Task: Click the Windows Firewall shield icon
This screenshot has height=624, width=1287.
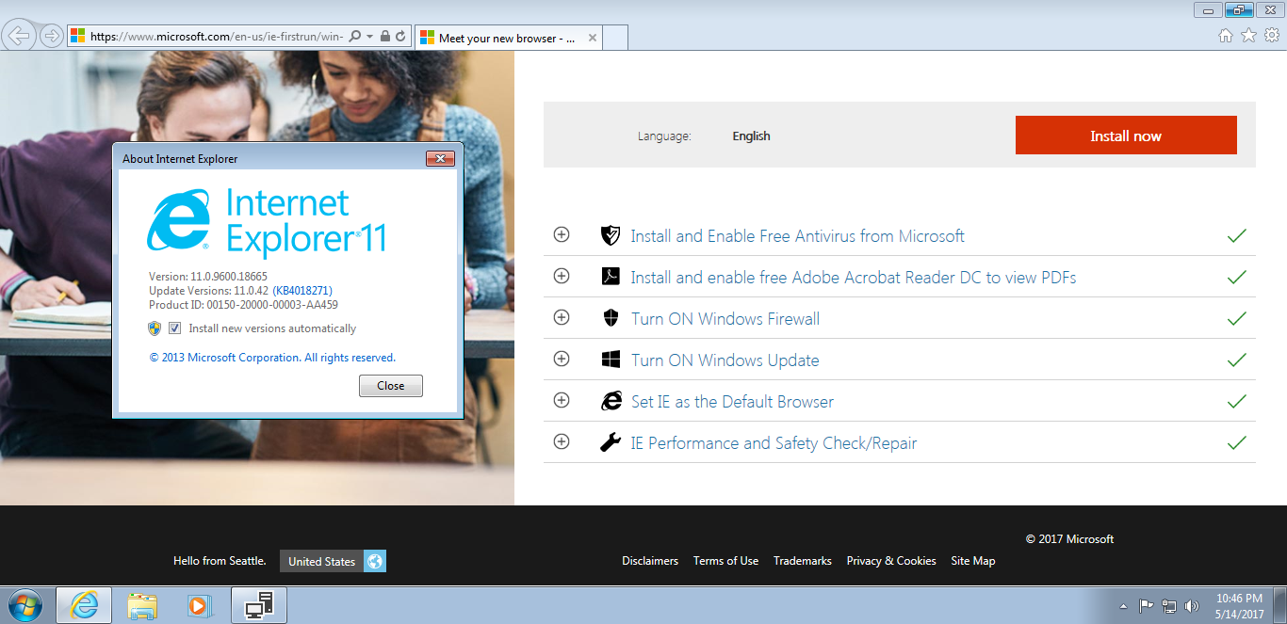Action: tap(611, 318)
